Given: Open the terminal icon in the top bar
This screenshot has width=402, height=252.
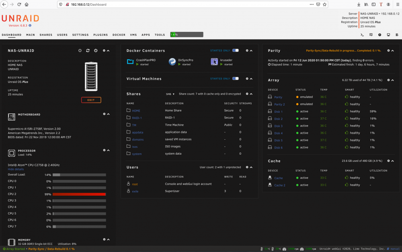Looking at the screenshot, I should pos(362,35).
